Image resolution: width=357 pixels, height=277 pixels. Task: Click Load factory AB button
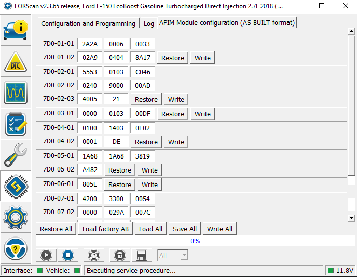coord(105,229)
